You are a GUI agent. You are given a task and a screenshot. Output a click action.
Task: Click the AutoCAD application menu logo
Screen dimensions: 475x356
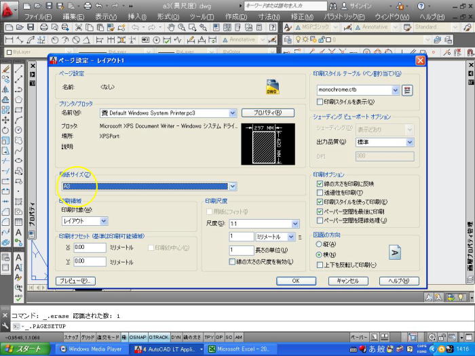(x=8, y=10)
